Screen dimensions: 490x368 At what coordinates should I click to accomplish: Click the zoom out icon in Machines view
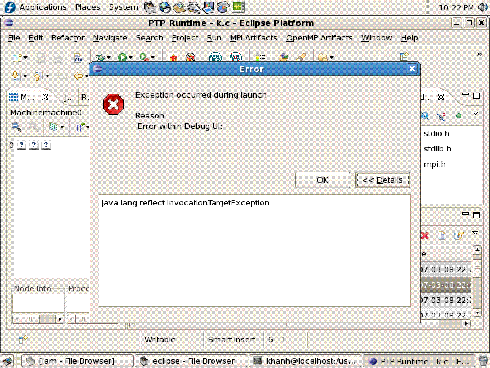point(15,127)
